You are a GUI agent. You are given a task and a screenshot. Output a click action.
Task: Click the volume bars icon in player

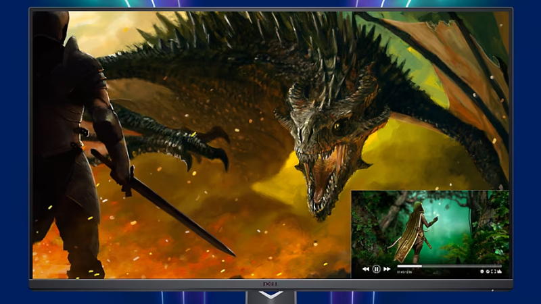tap(500, 272)
